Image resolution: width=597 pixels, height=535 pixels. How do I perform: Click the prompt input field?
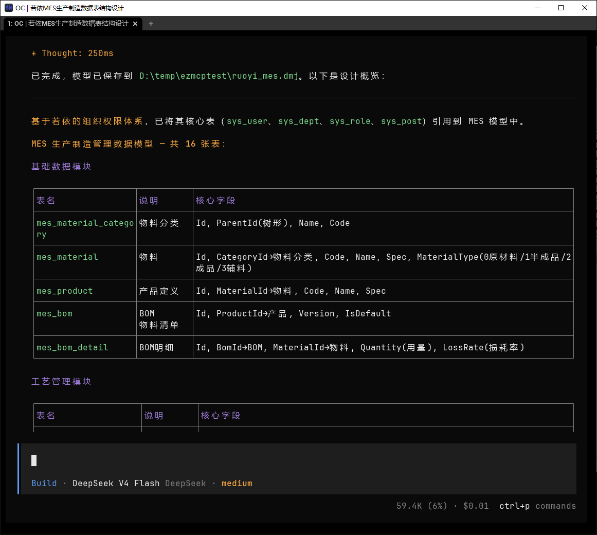pyautogui.click(x=298, y=460)
